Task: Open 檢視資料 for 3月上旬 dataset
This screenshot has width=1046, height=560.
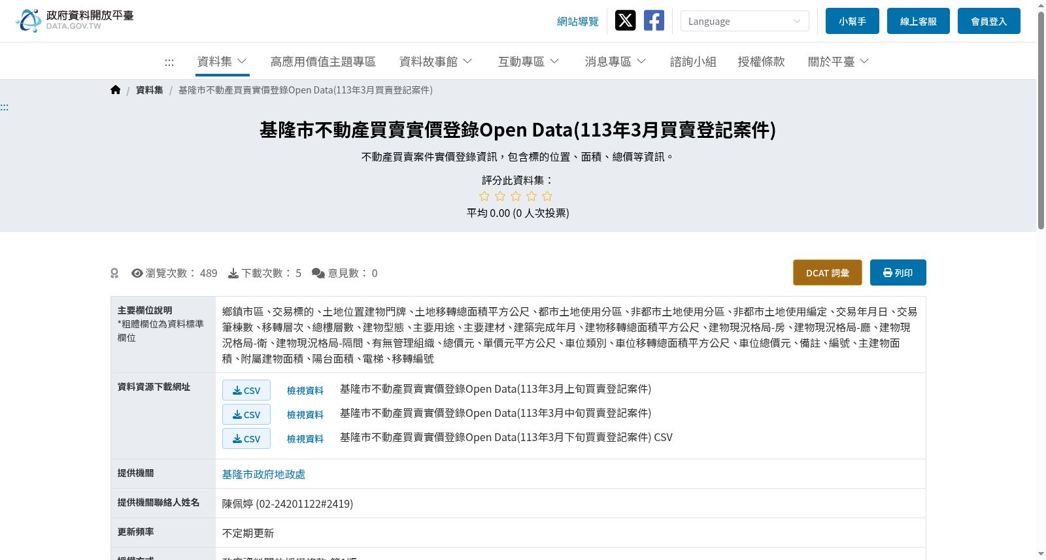Action: coord(305,390)
